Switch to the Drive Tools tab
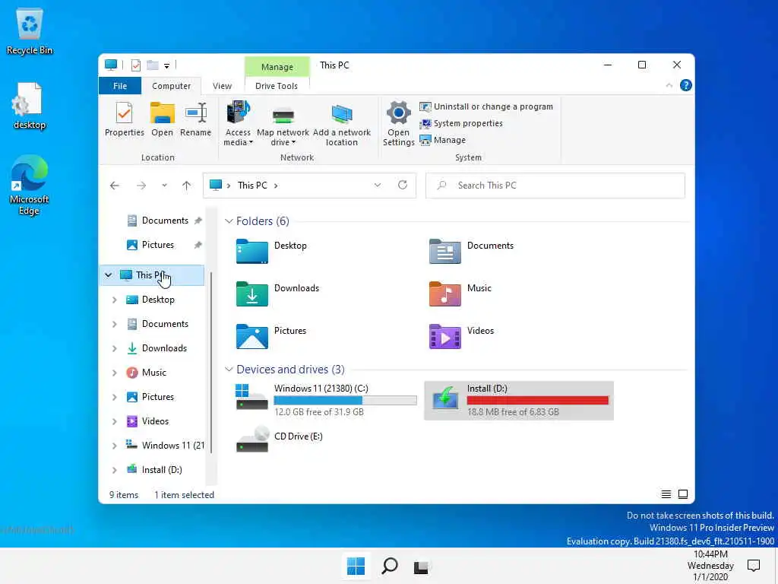 [277, 86]
